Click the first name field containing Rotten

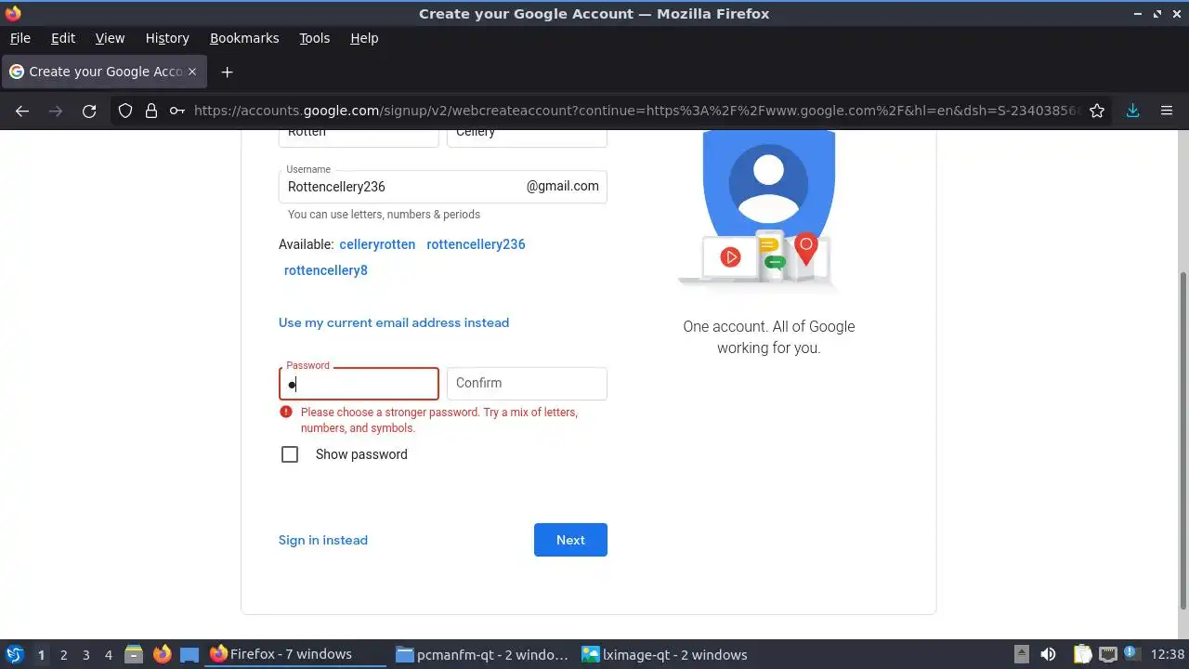[359, 138]
